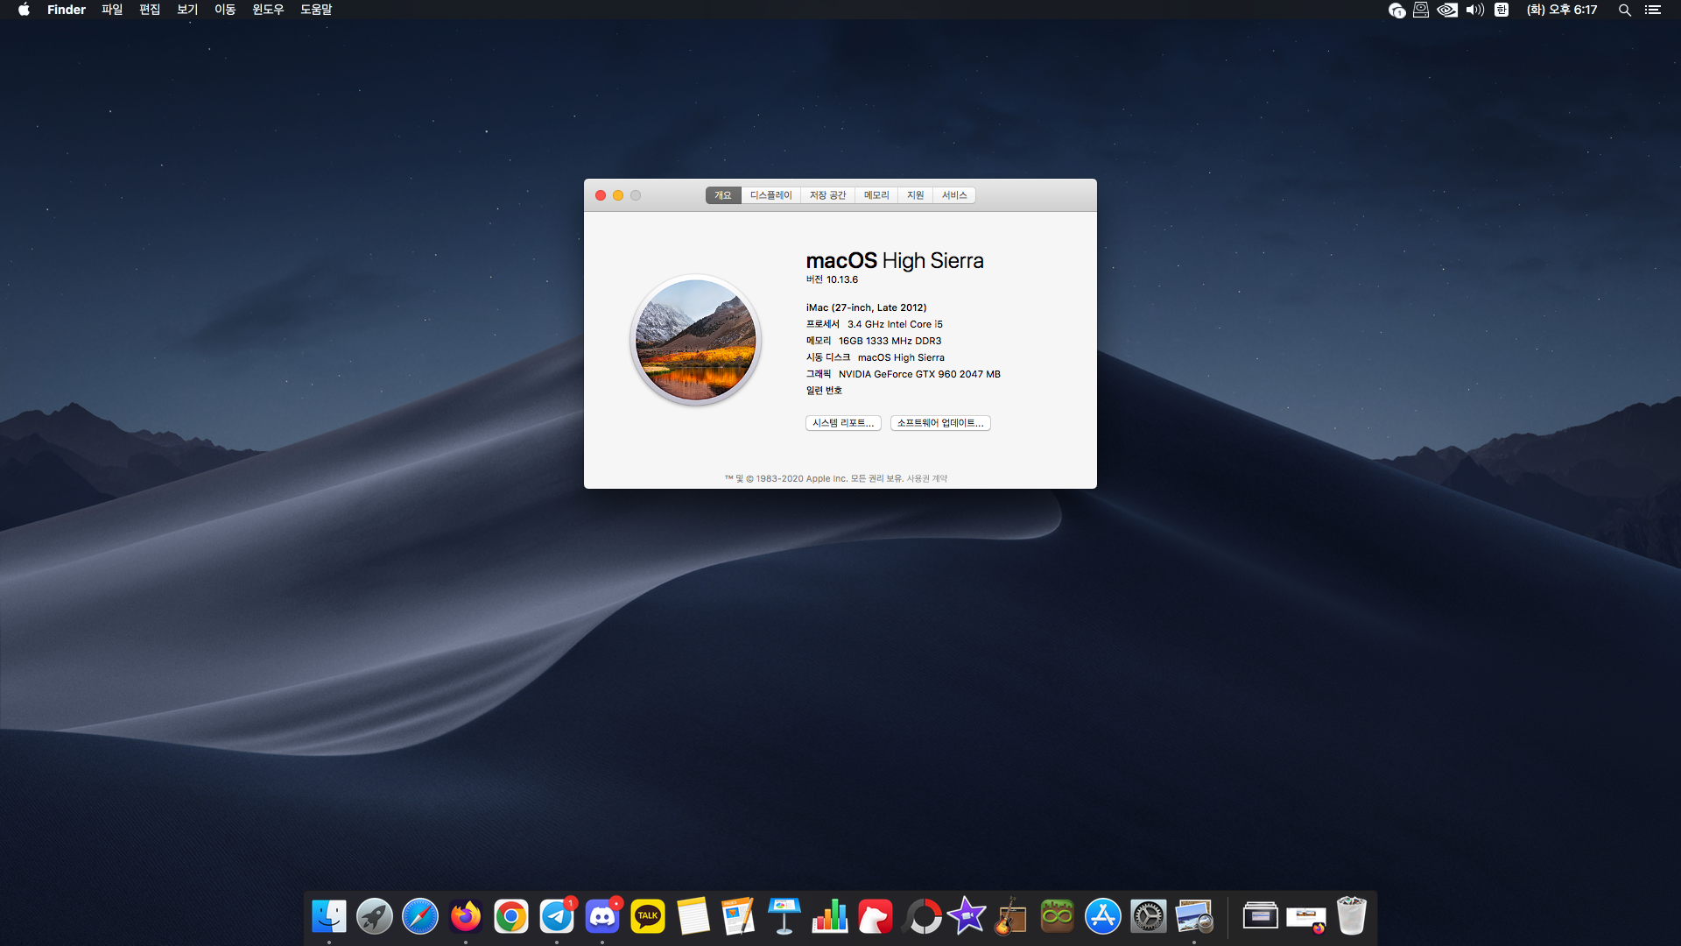Click the clock showing 오후 6:17
Screen dimensions: 1681x946
point(1562,10)
